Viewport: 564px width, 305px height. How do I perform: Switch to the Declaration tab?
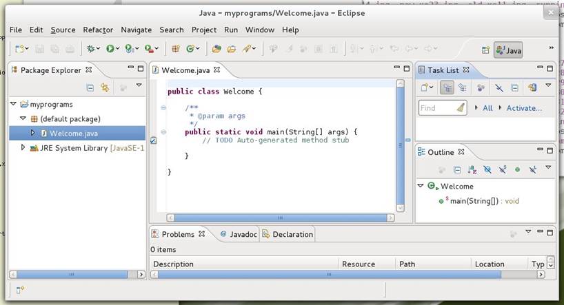288,234
